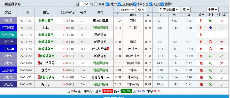The height and width of the screenshot is (98, 230).
Task: Click handicap 两球半 in 巴格达警察 row
Action: click(133, 49)
